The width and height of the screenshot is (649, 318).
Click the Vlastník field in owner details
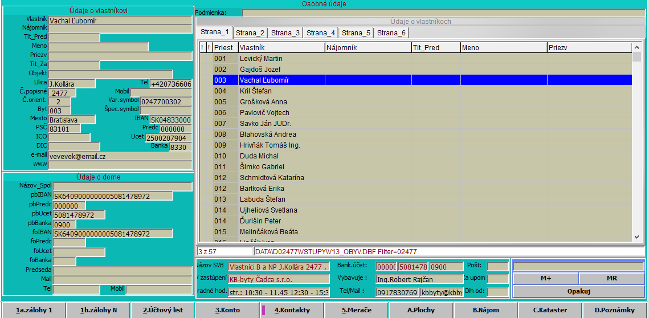click(x=120, y=21)
